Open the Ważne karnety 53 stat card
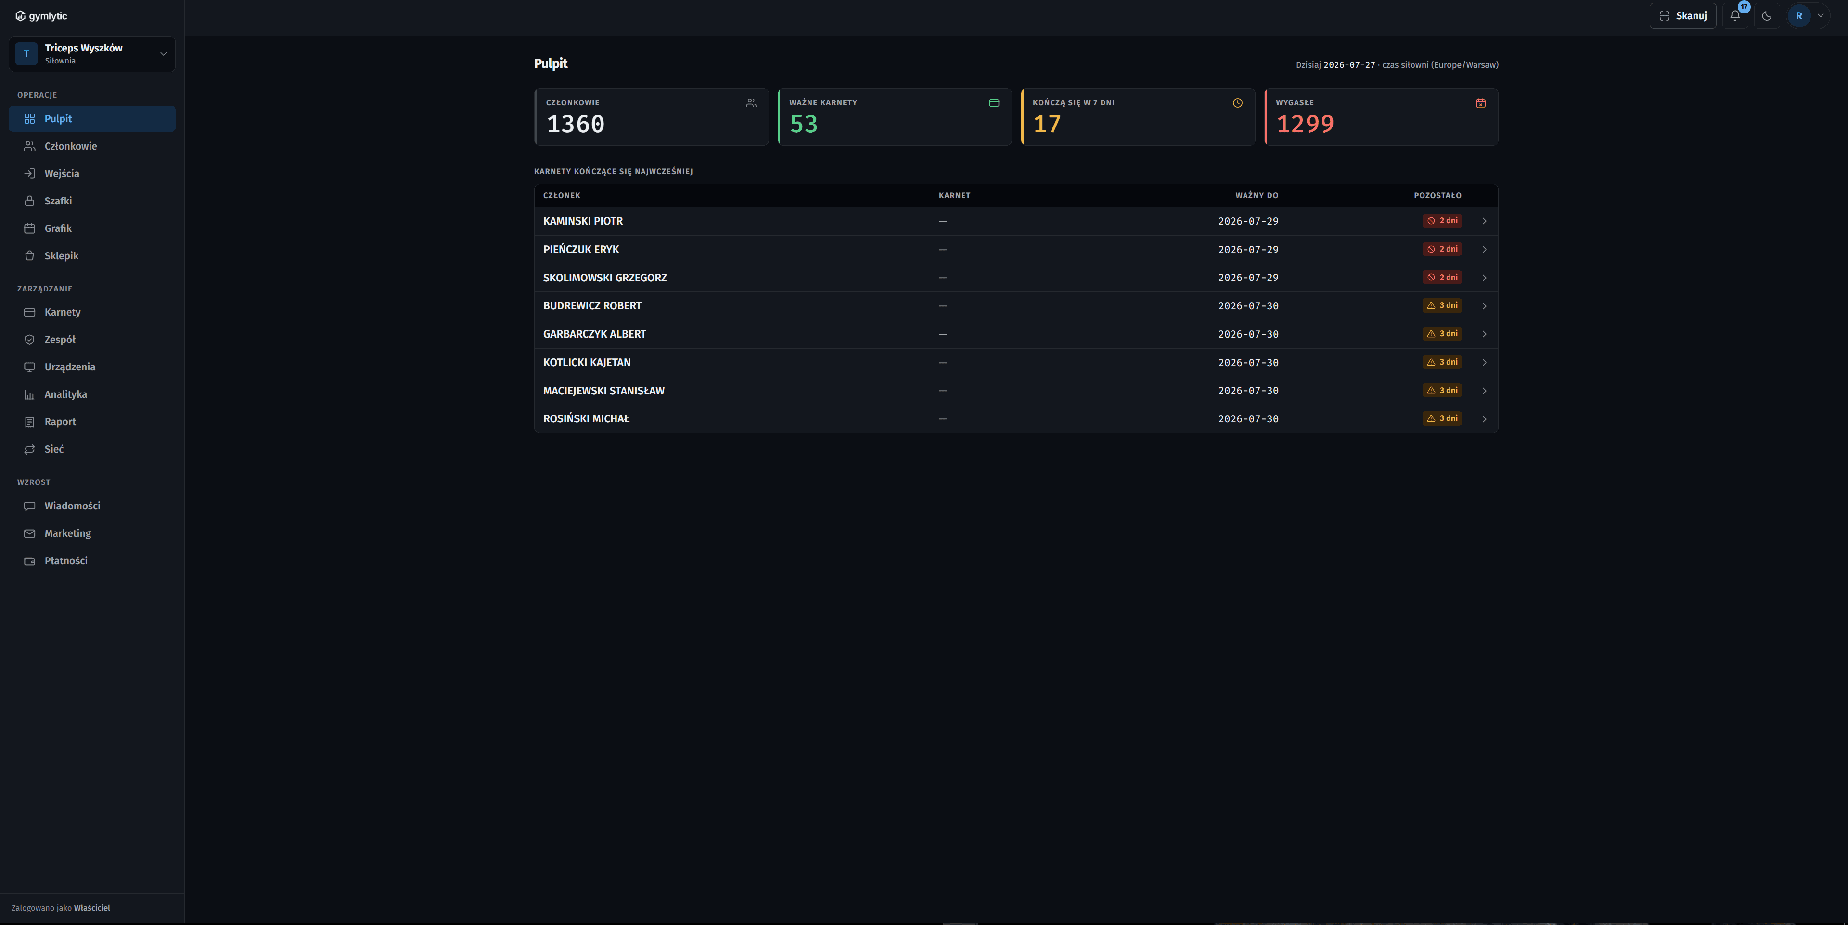This screenshot has height=925, width=1848. [895, 117]
